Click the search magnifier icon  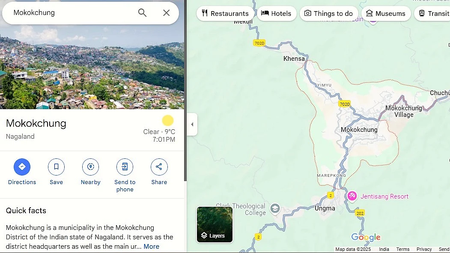142,13
